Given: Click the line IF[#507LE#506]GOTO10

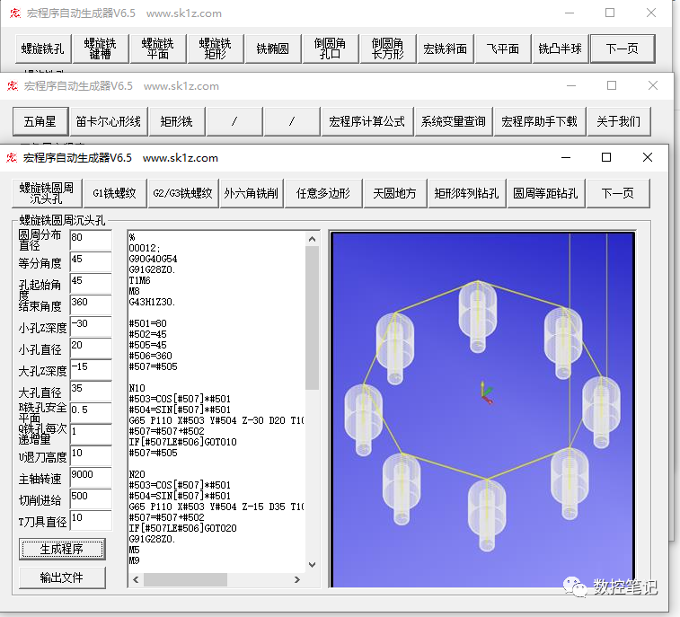Looking at the screenshot, I should [x=182, y=442].
